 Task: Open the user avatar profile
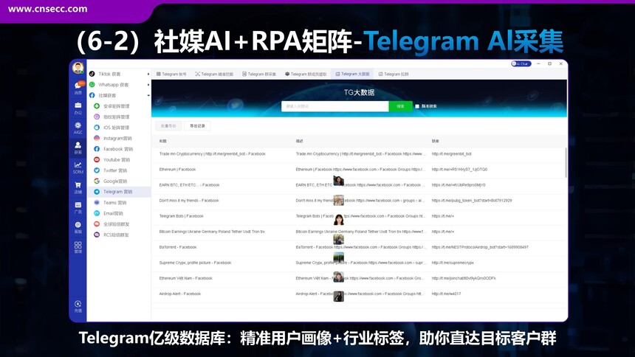78,68
